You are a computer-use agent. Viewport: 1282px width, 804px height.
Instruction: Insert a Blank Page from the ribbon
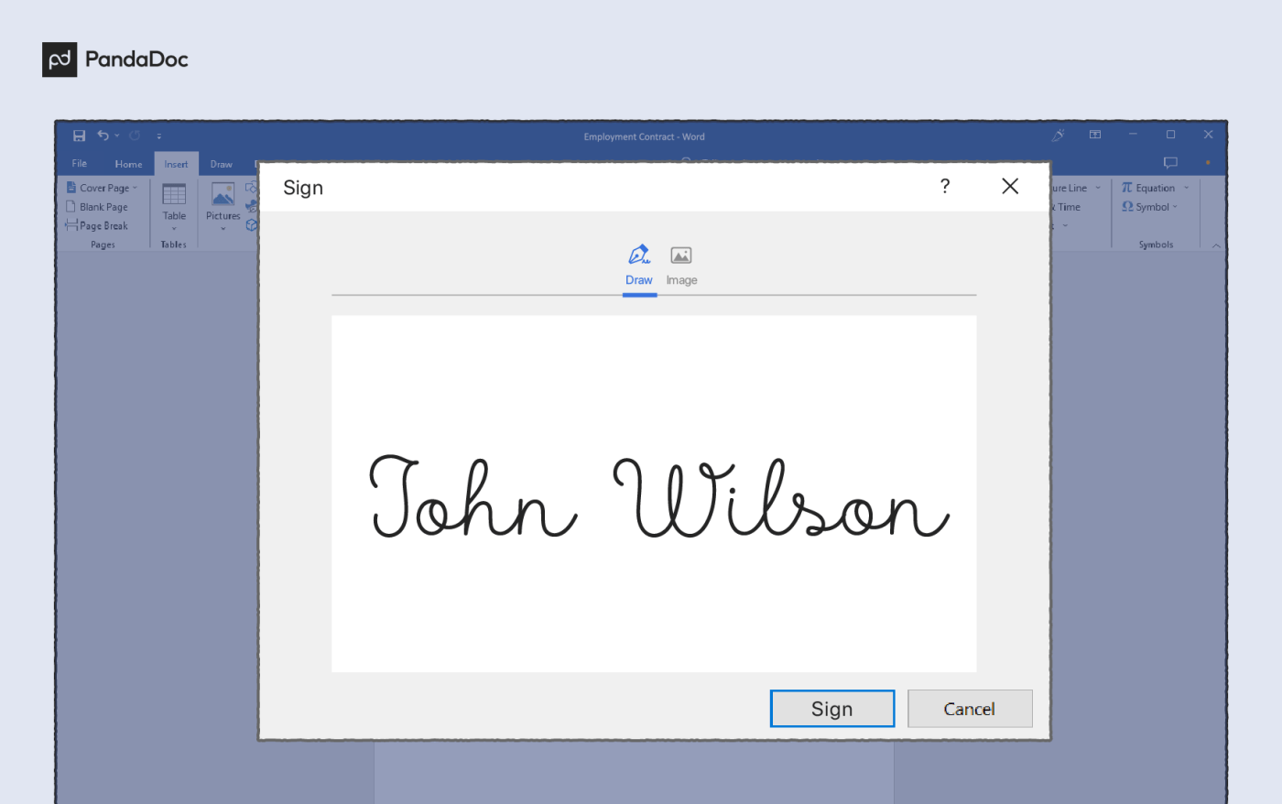tap(96, 207)
